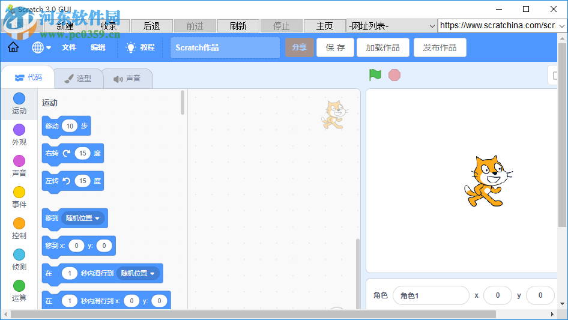Click the counterclockwise arrow in 左转 block

click(66, 181)
